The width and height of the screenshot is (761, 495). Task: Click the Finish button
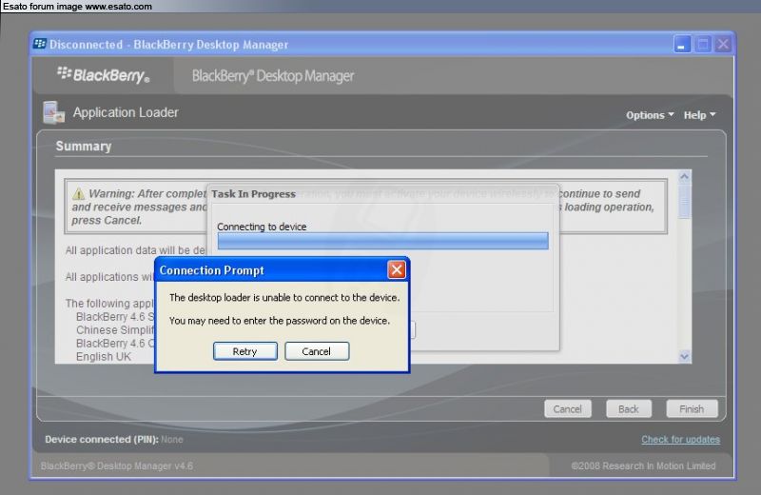click(692, 409)
